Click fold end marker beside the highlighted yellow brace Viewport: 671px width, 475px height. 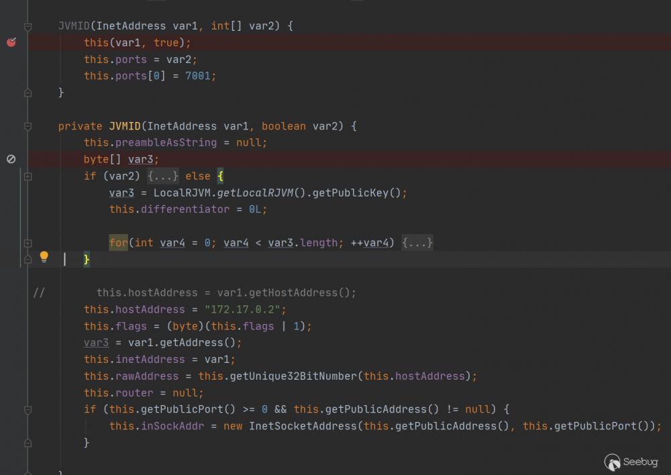click(x=28, y=260)
